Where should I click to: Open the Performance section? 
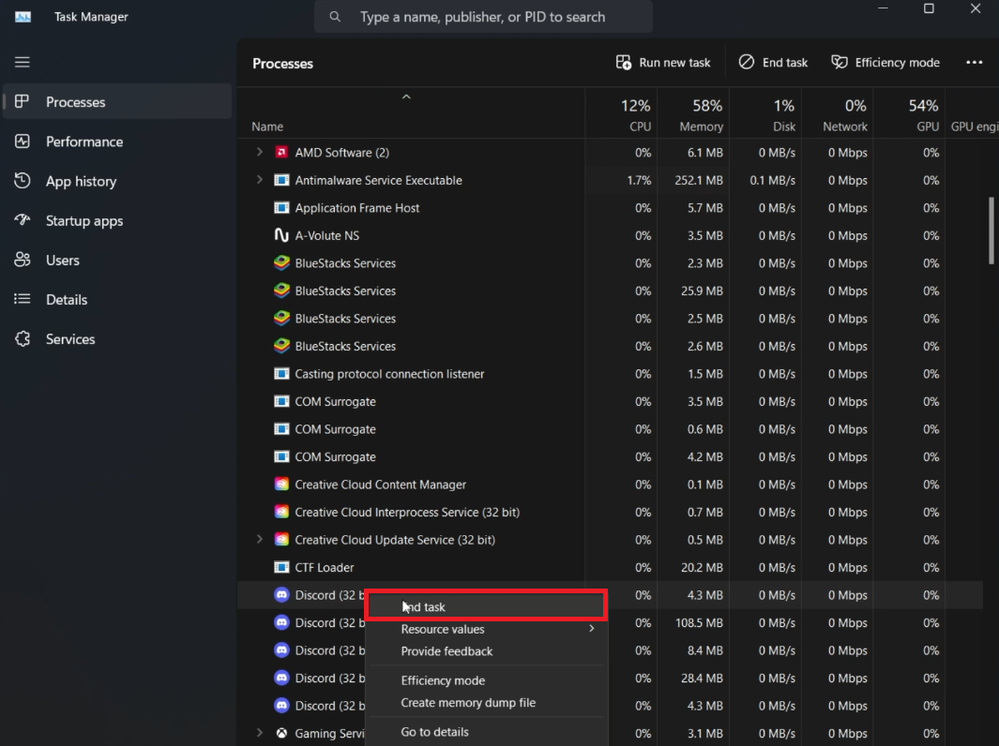tap(84, 142)
